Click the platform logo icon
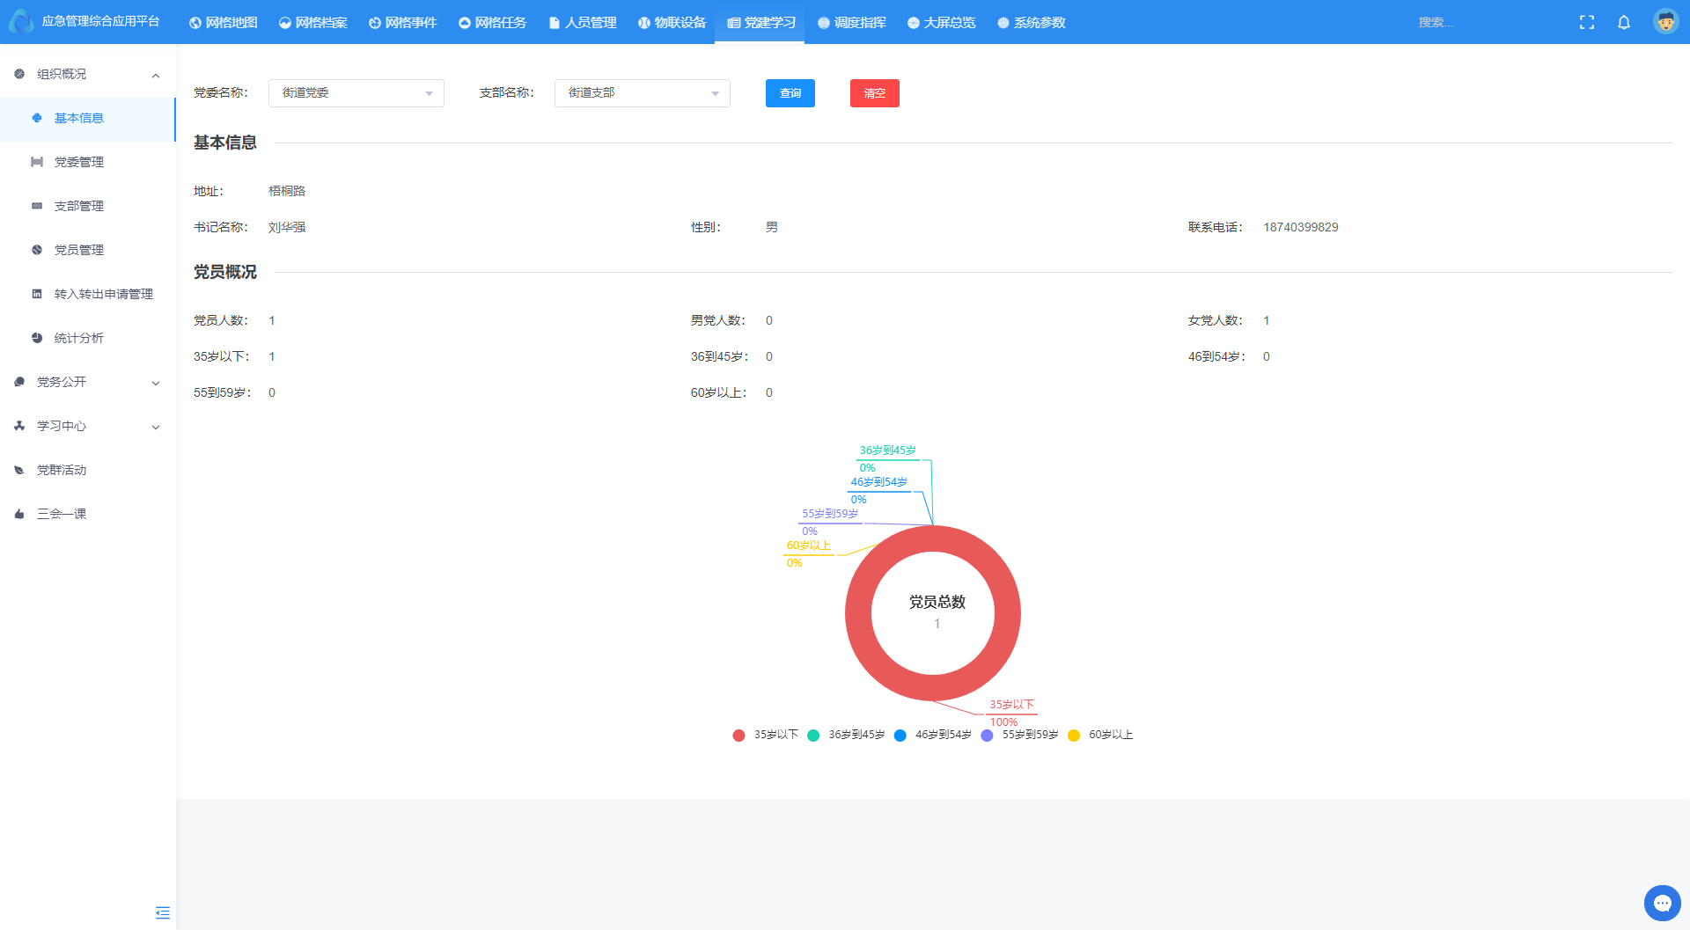The image size is (1690, 930). point(21,22)
